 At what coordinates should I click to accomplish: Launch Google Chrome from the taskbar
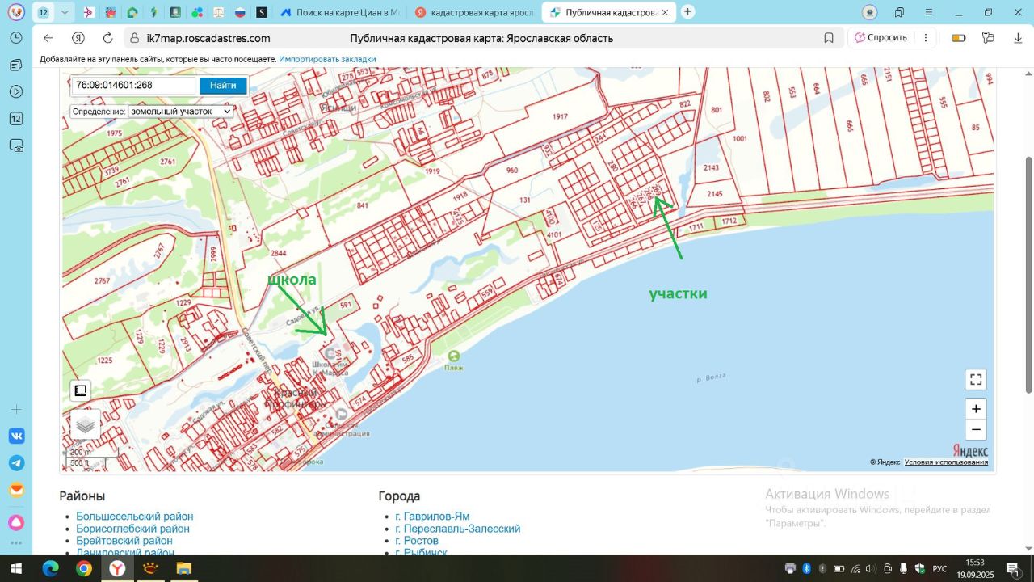tap(84, 569)
